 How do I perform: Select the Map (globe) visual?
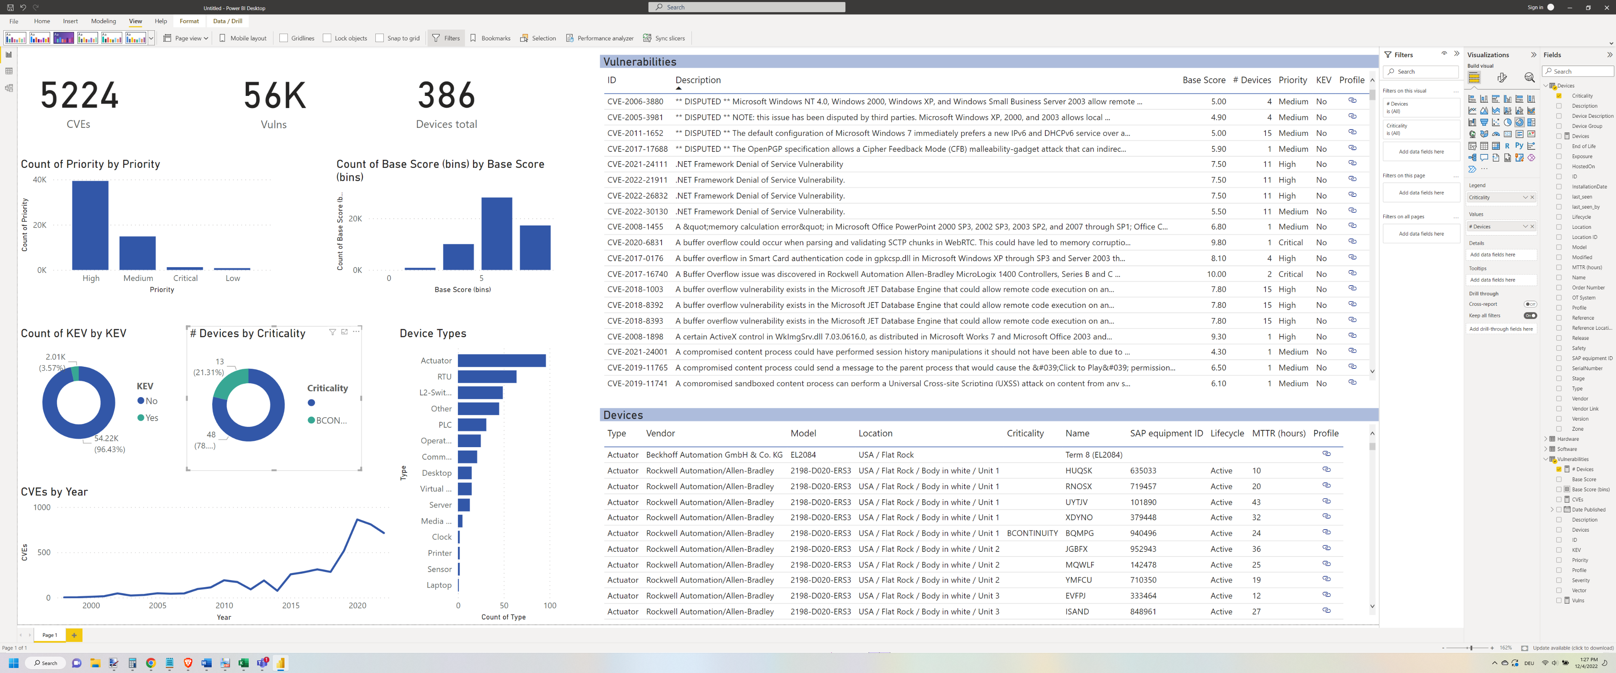click(1472, 134)
